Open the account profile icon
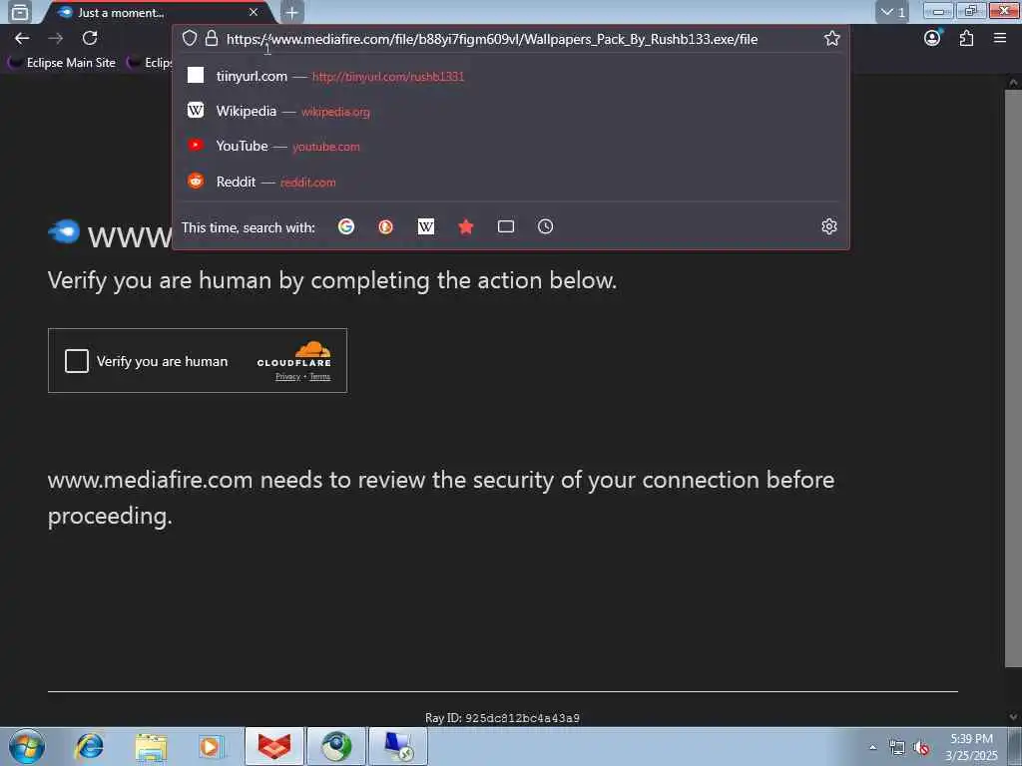This screenshot has width=1022, height=766. (933, 38)
